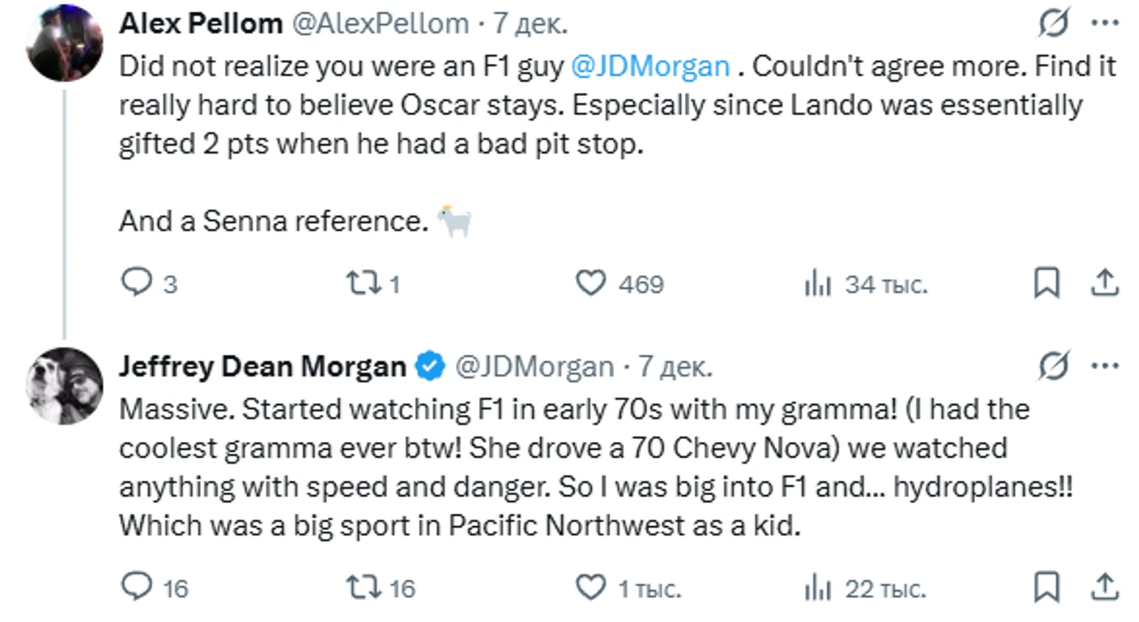View analytics for Alex Pellom's tweet

(818, 284)
